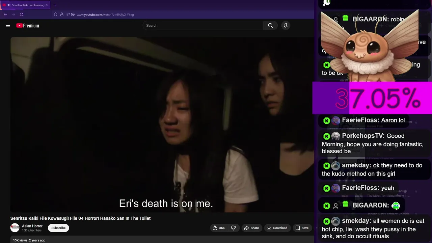Click the 37.05% percentage overlay

[372, 98]
